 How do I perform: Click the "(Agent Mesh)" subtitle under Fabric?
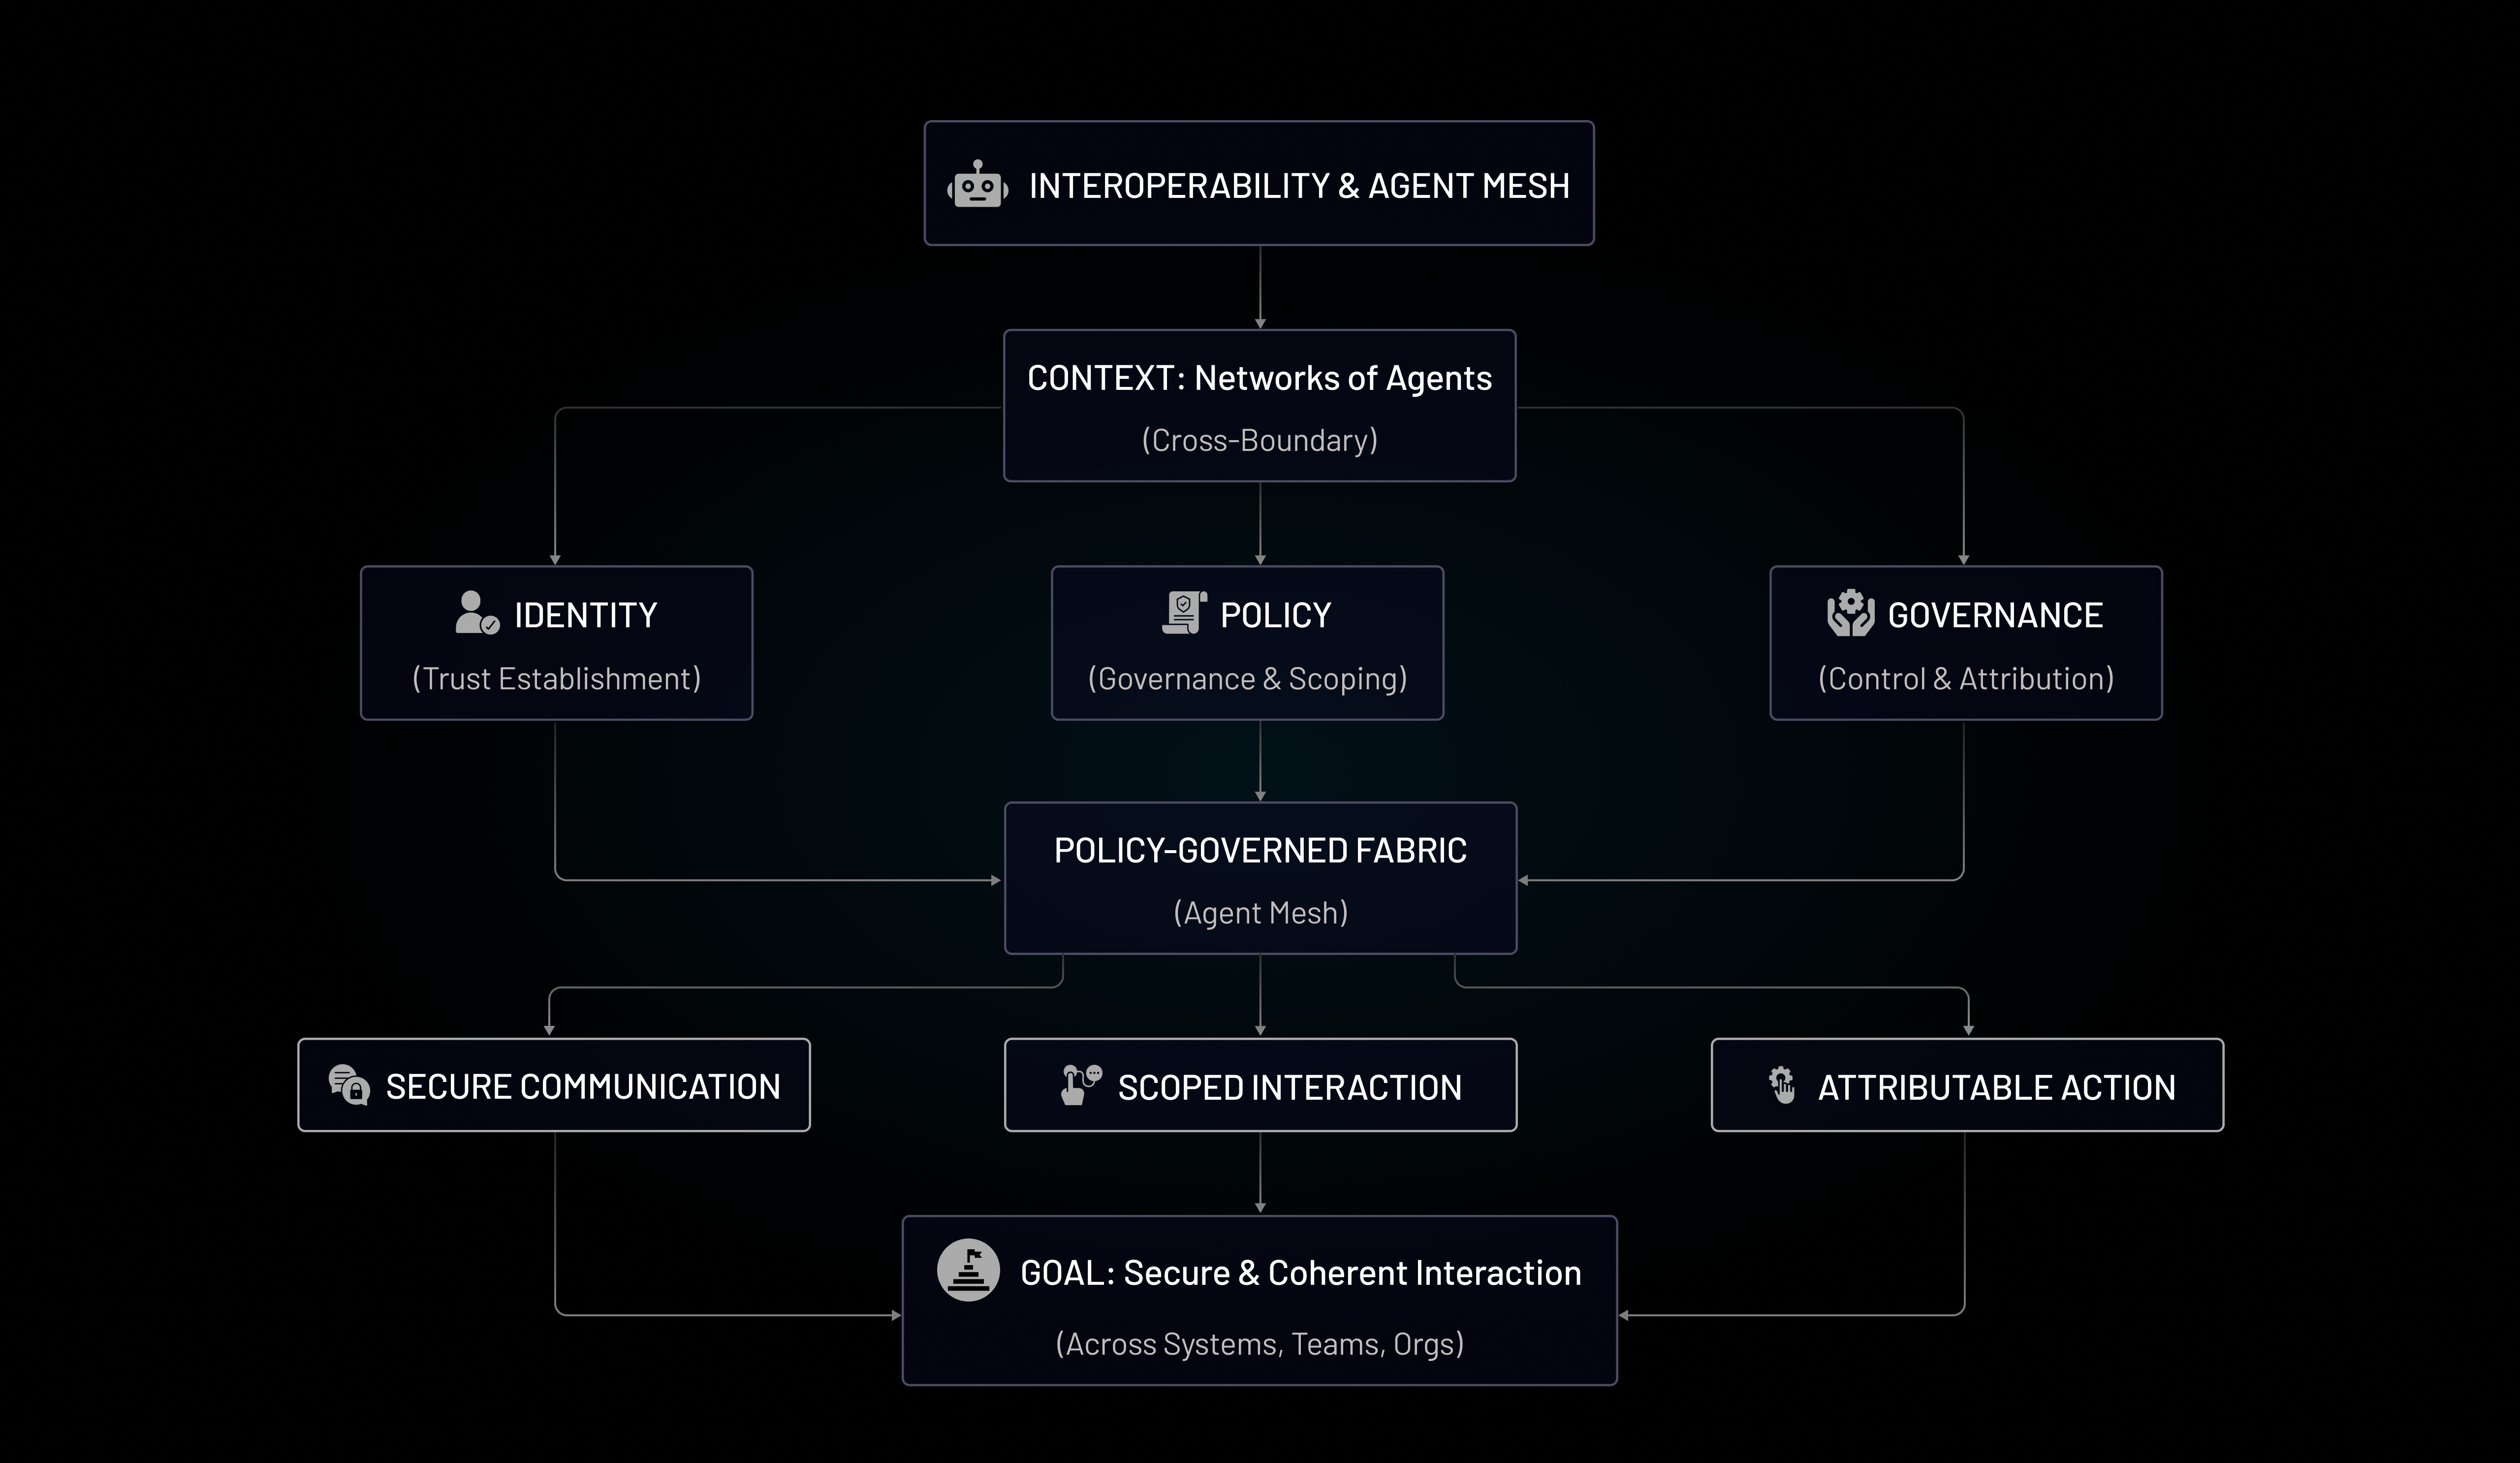click(x=1260, y=913)
